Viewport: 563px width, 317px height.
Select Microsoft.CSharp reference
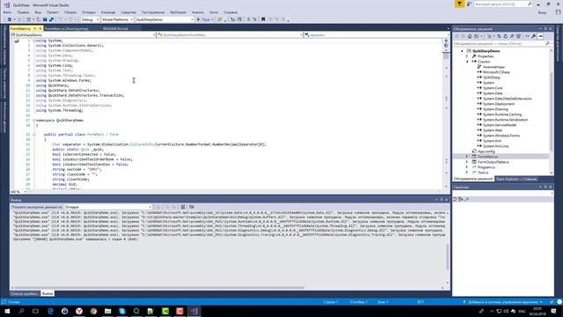click(x=496, y=72)
